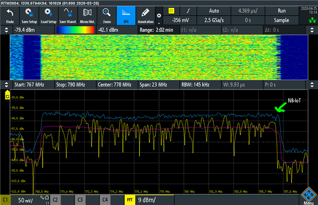The height and width of the screenshot is (205, 318).
Task: Activate the Zoom magnifier tool
Action: tap(107, 15)
